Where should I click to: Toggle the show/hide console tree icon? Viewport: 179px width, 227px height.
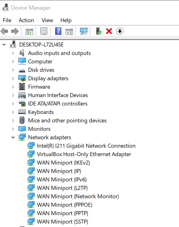coord(29,31)
